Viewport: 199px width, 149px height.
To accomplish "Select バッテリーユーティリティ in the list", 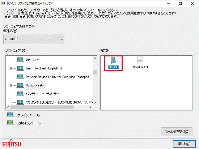I will click(42, 94).
